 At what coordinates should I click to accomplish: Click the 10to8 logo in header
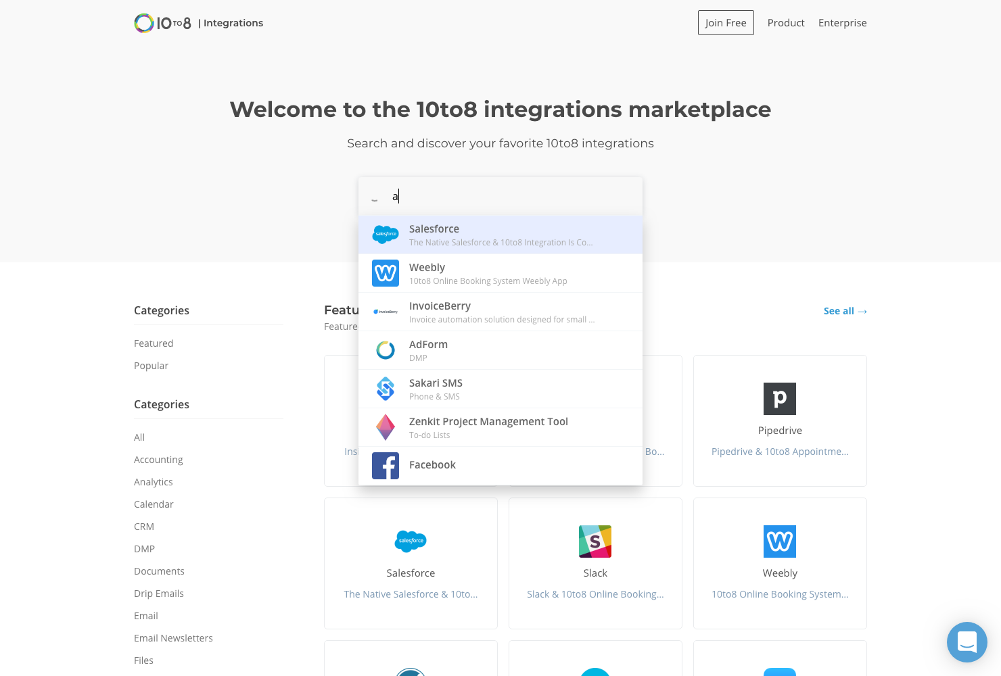coord(162,23)
